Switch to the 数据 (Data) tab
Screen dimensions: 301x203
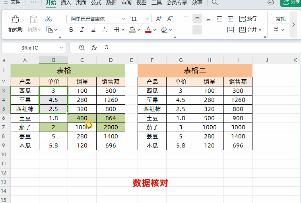pos(111,2)
